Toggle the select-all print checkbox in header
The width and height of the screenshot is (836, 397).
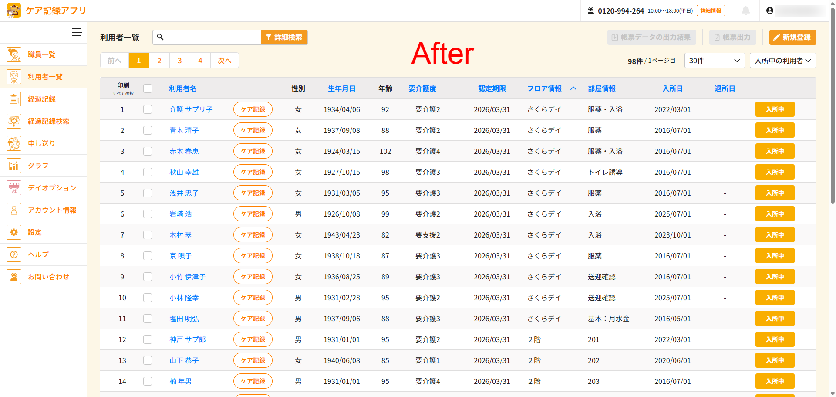point(148,88)
